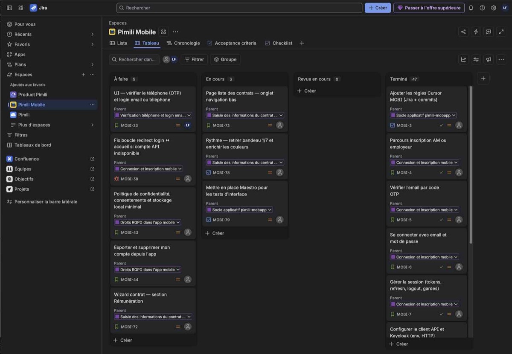The width and height of the screenshot is (512, 354).
Task: Open the Checklist tab
Action: (279, 43)
